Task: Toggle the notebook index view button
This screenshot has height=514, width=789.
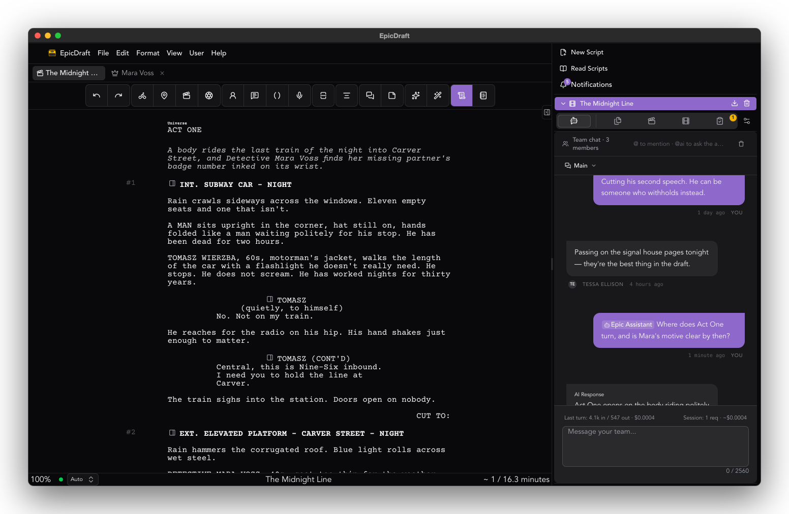Action: [483, 95]
